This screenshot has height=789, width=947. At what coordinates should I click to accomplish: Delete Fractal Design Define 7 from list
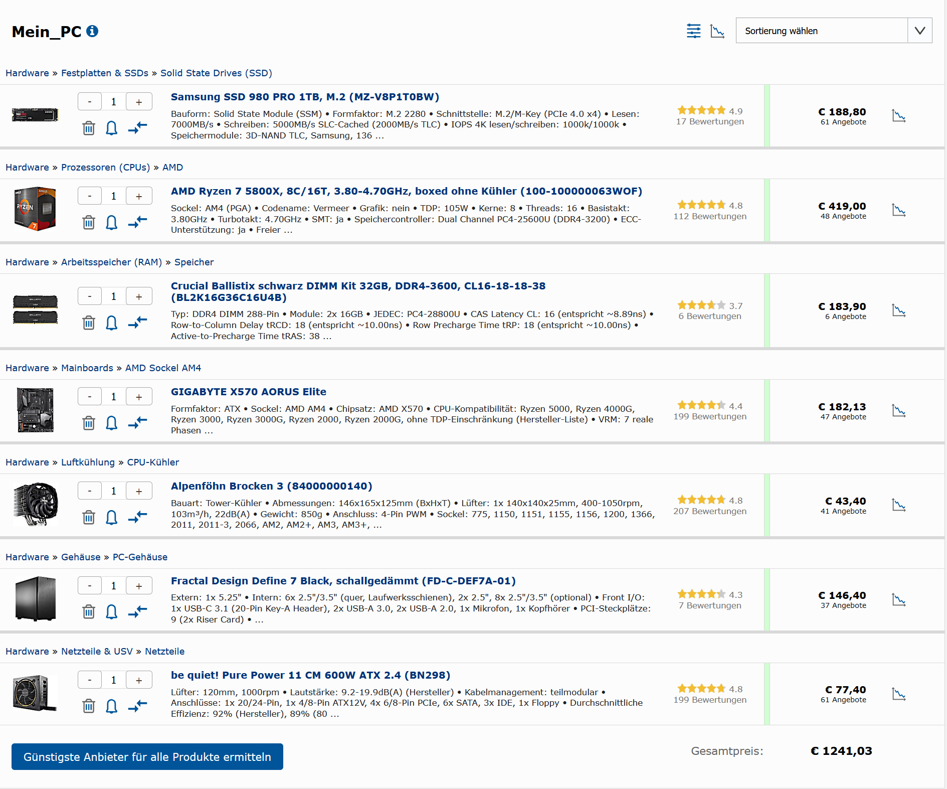(x=89, y=612)
